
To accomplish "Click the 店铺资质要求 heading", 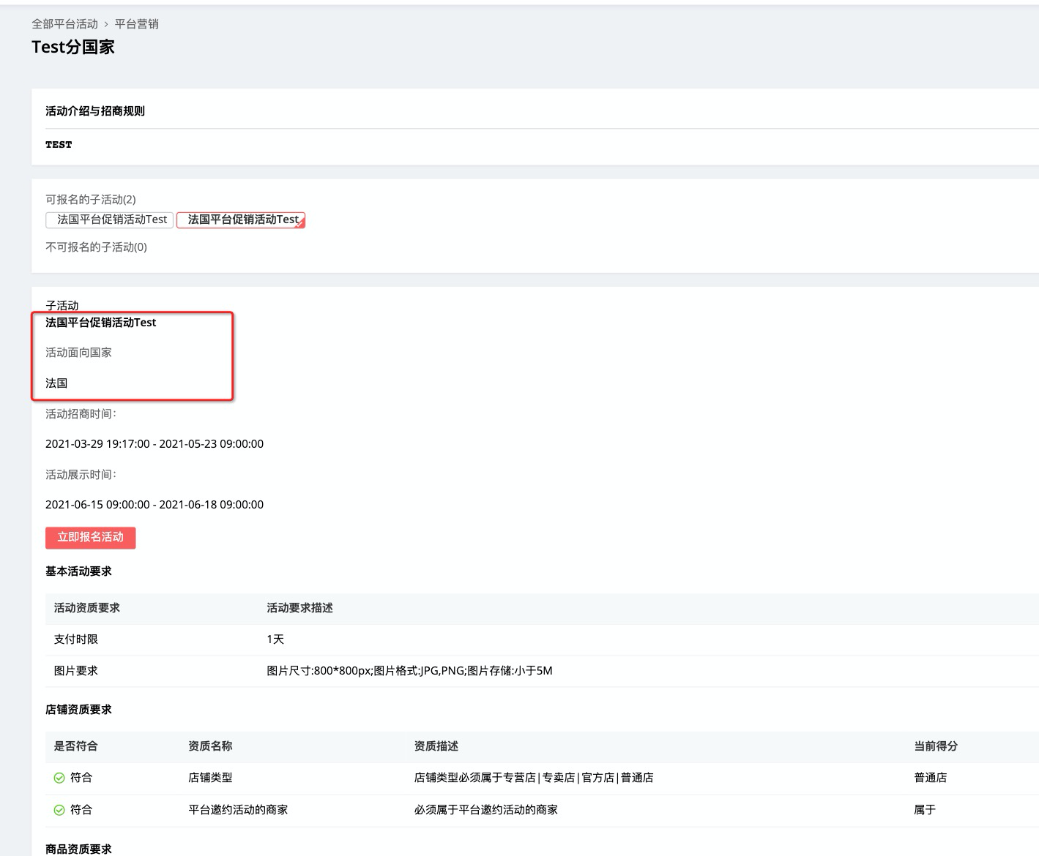I will click(78, 710).
